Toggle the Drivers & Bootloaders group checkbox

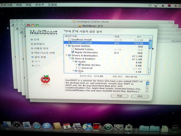pyautogui.click(x=69, y=55)
